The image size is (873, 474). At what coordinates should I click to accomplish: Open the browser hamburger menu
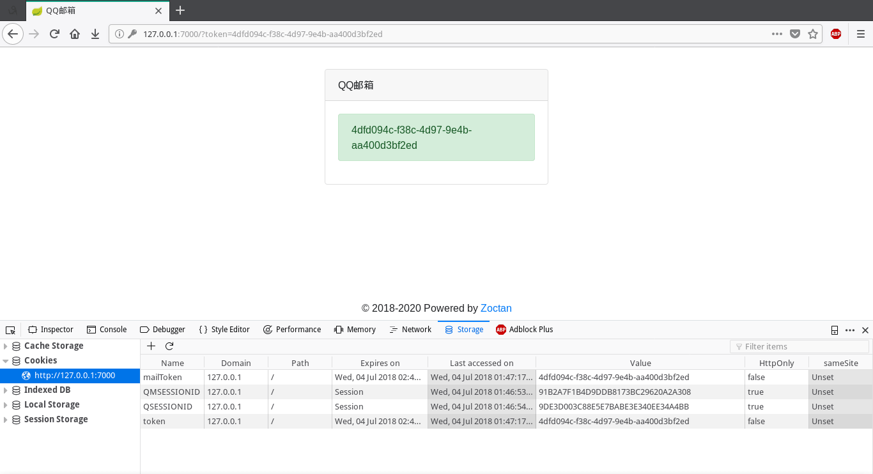coord(860,34)
